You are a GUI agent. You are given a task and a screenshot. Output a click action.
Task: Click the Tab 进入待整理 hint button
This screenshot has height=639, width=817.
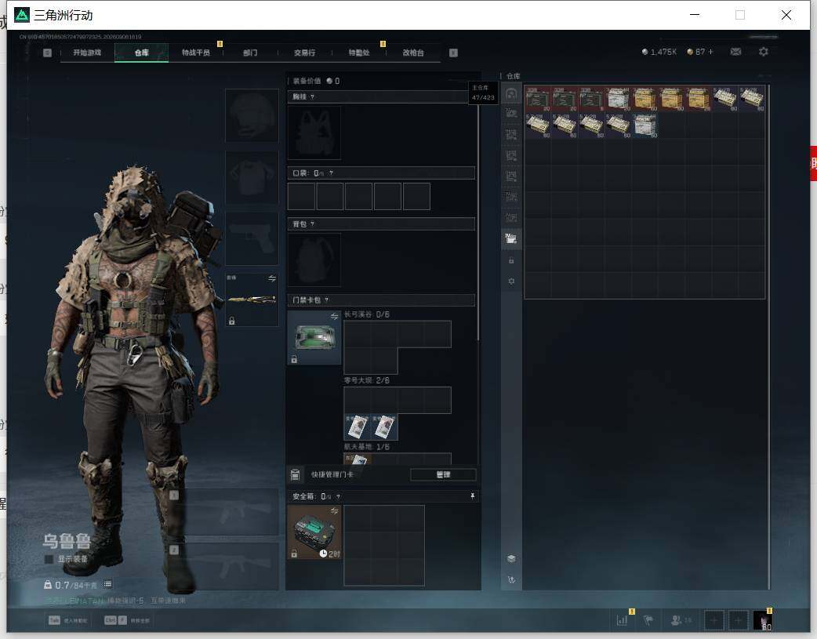tap(67, 620)
